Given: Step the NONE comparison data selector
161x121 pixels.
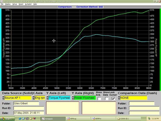Looking at the screenshot, I should point(119,98).
